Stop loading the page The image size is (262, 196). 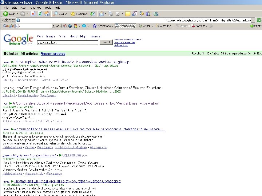33,14
